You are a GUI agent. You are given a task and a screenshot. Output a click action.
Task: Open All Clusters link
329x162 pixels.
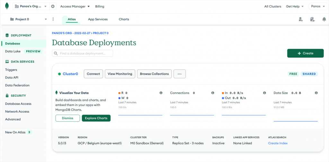pyautogui.click(x=273, y=6)
